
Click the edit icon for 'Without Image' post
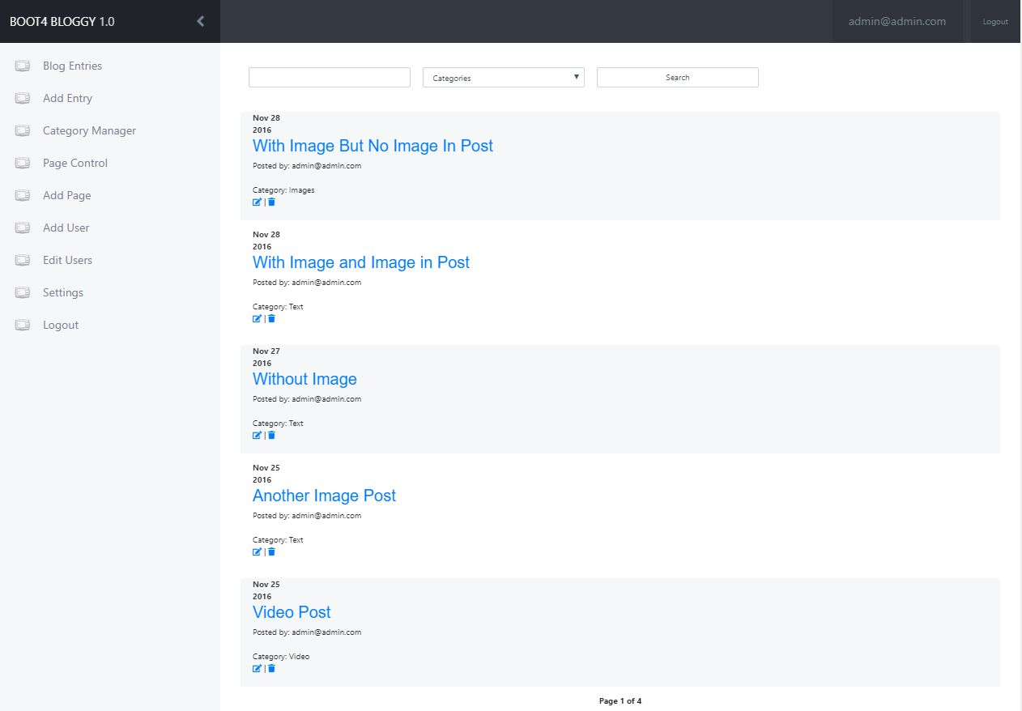[x=257, y=435]
